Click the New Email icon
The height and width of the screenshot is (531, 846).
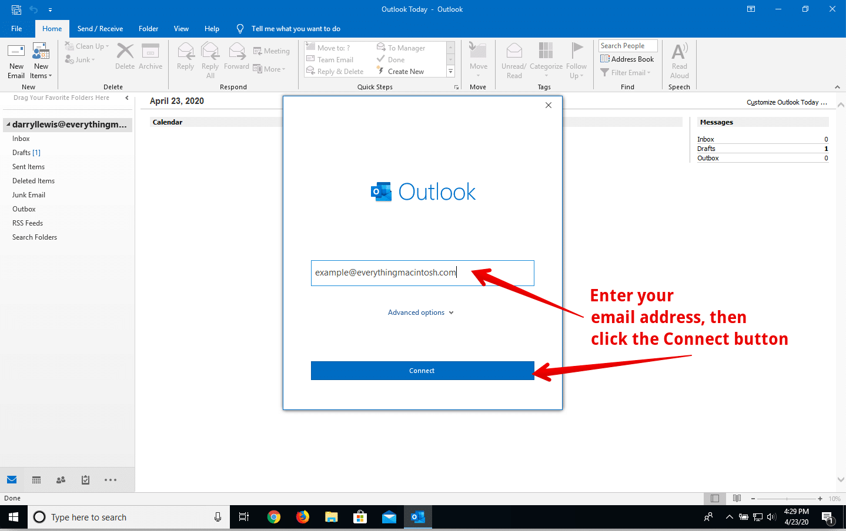pyautogui.click(x=16, y=51)
